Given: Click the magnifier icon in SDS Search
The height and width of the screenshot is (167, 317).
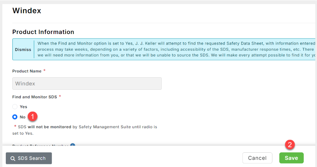Looking at the screenshot, I should pos(13,158).
